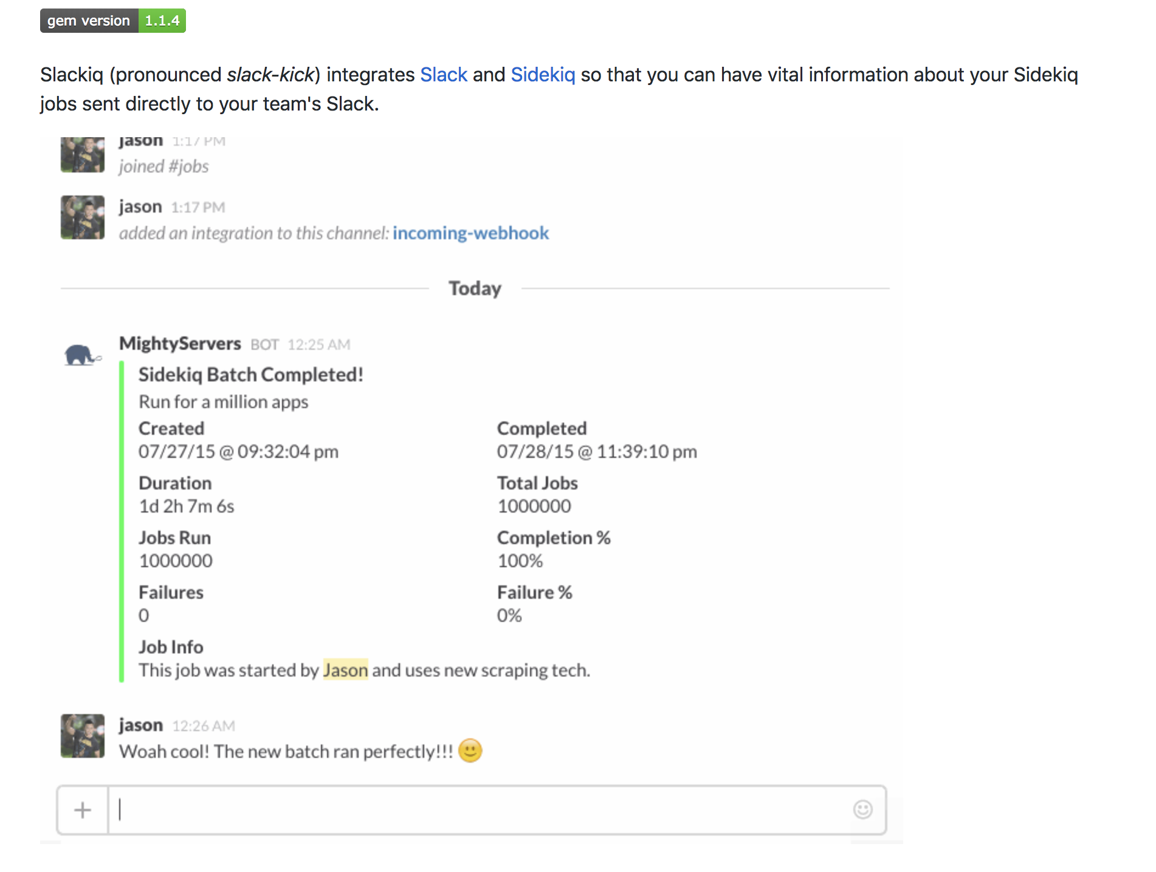Screen dimensions: 1156x872
Task: Click jason's avatar beside the added integration message
Action: coord(83,217)
